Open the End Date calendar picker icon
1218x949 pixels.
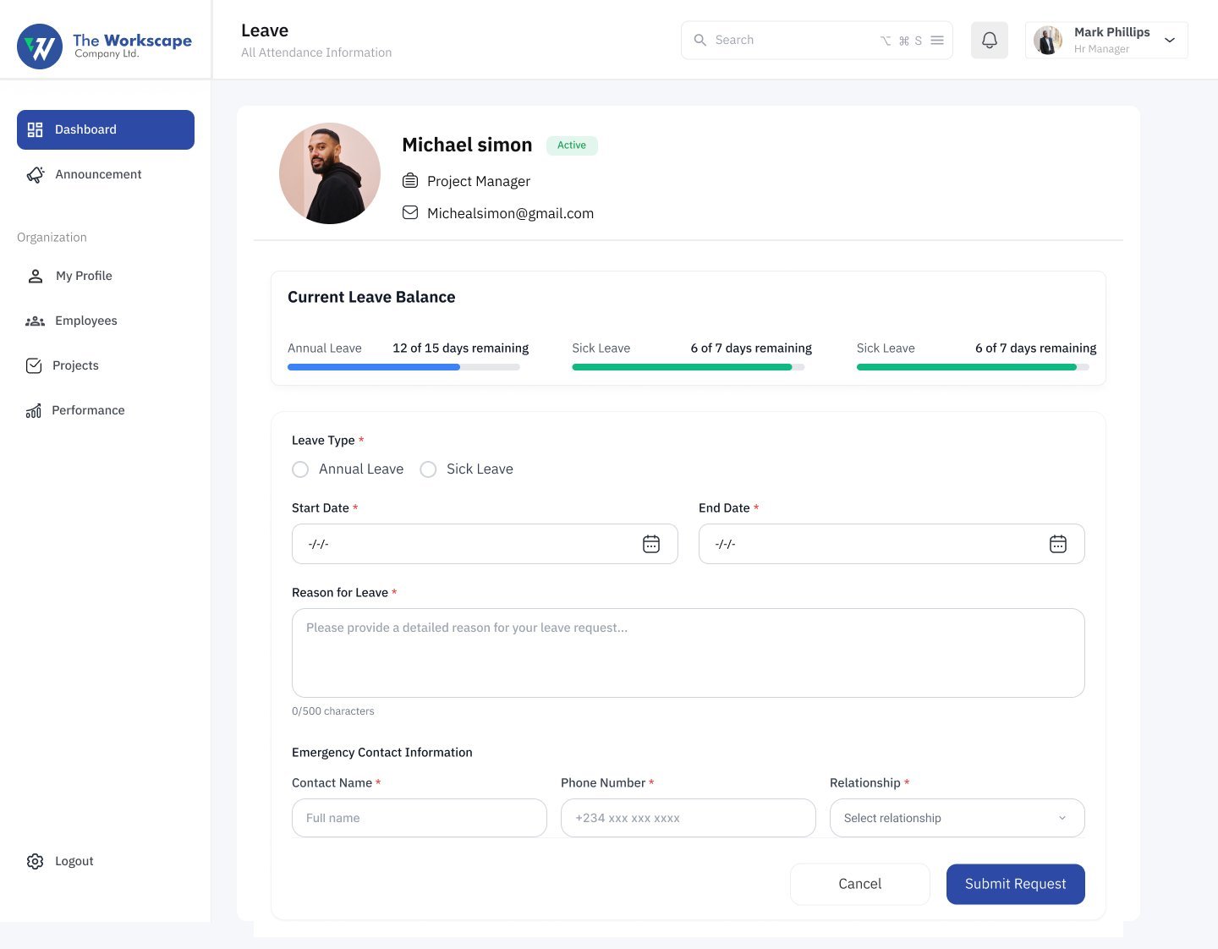pos(1058,544)
